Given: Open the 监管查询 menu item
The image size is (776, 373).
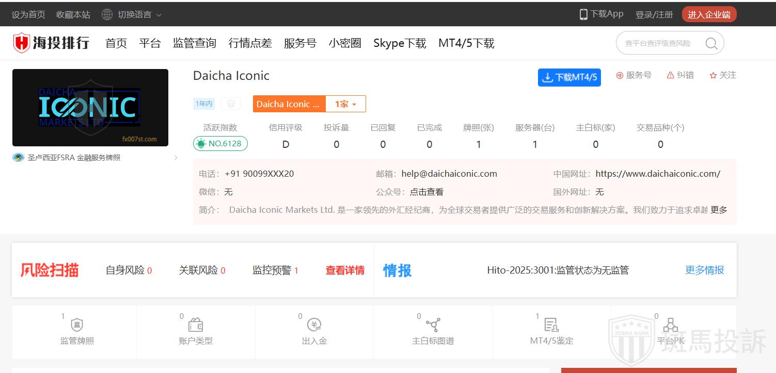Looking at the screenshot, I should pyautogui.click(x=194, y=43).
